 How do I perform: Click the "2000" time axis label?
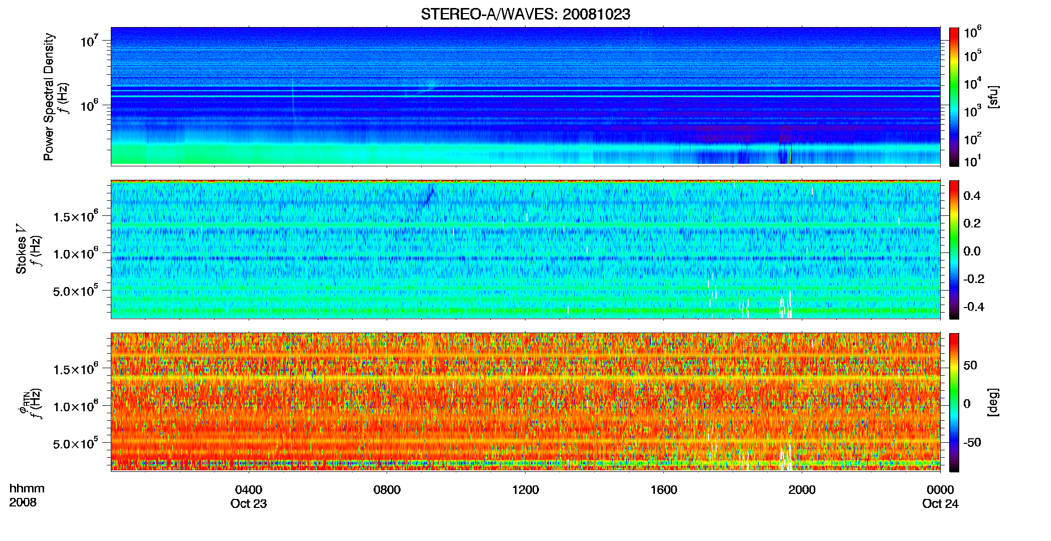coord(802,489)
